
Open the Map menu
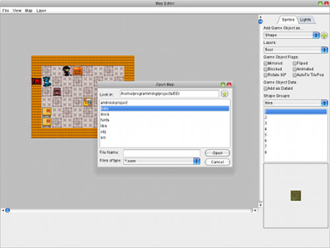[x=28, y=11]
